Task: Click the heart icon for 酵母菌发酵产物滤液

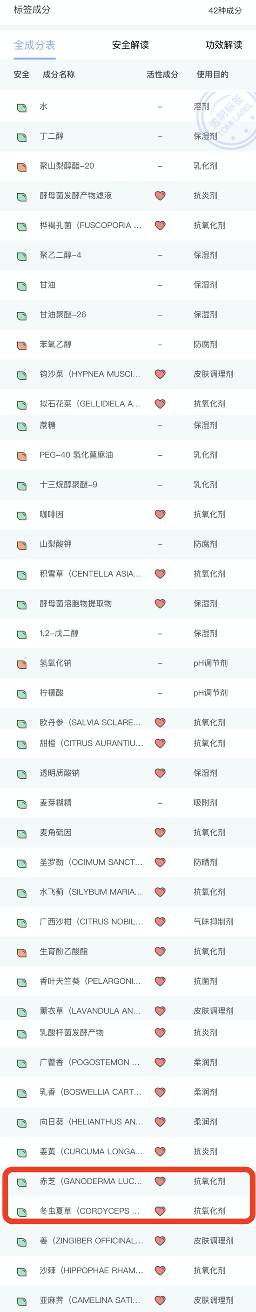Action: [160, 196]
